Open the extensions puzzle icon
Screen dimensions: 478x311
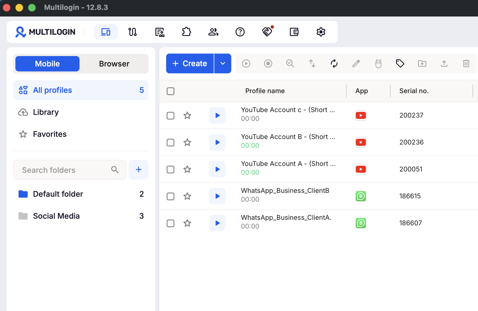186,32
